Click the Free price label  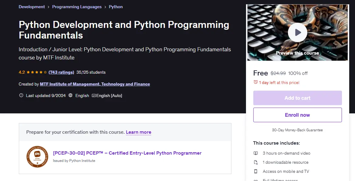[260, 73]
